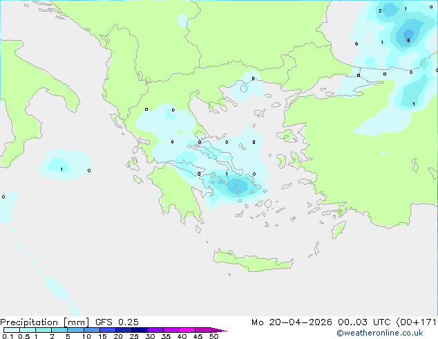This screenshot has width=438, height=339.
Task: Select the 10–15 mm legend color swatch
Action: coord(91,330)
